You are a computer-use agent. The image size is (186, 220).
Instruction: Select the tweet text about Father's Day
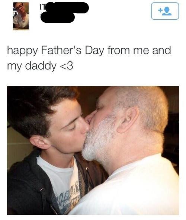(x=89, y=58)
